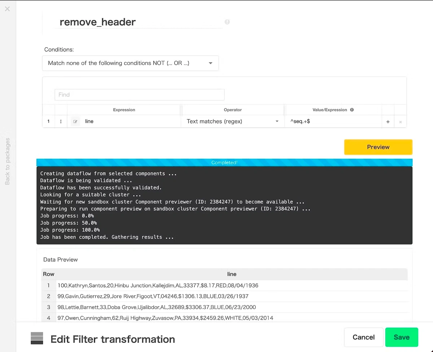Click Back to packages sidebar link
Screen dimensions: 433x352
[8, 161]
